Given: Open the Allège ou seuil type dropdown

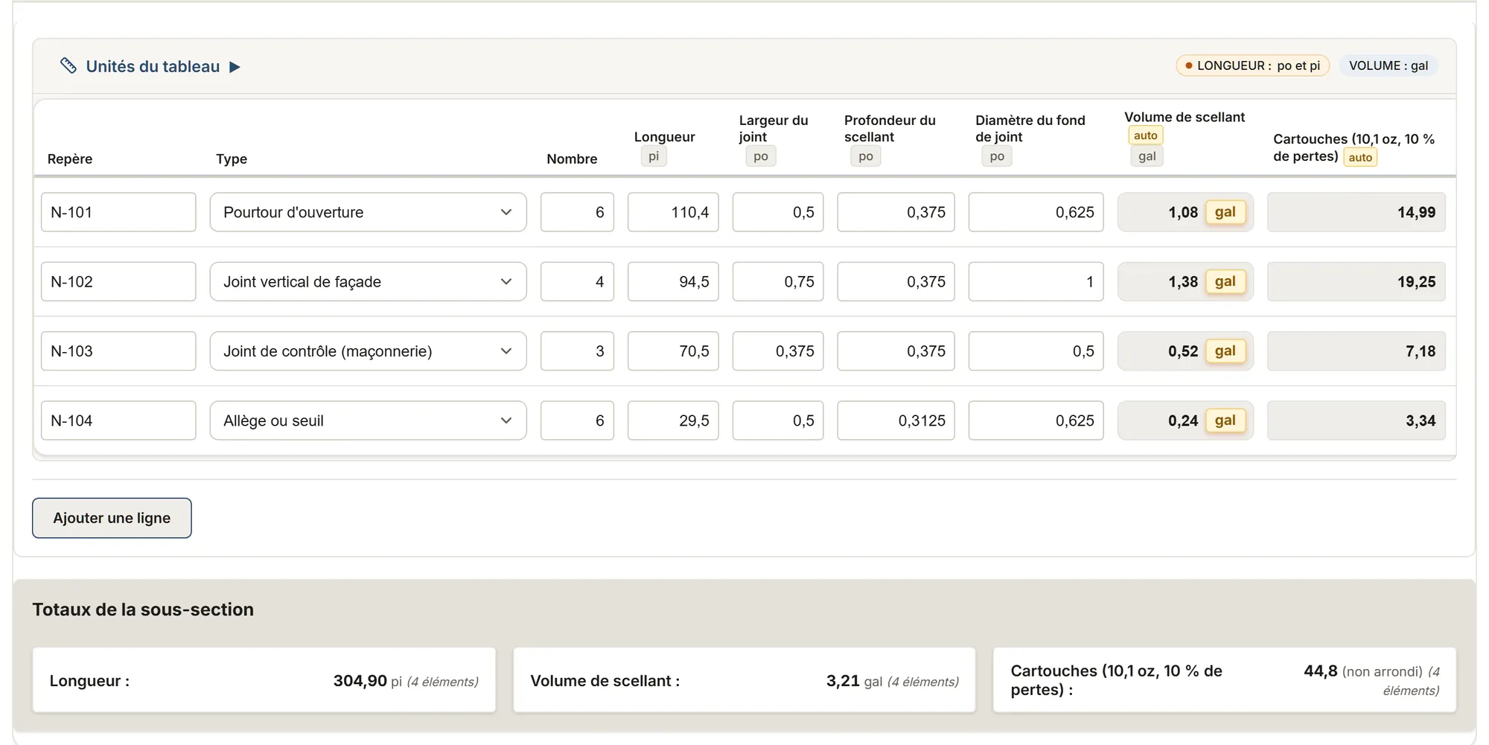Looking at the screenshot, I should [x=368, y=421].
